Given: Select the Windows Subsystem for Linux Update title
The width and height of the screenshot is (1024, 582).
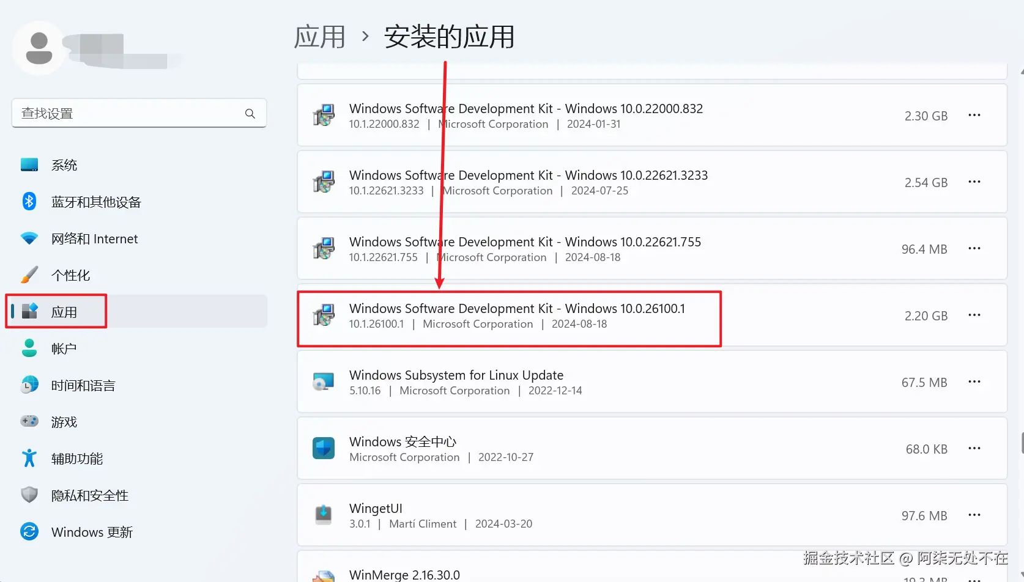Looking at the screenshot, I should 456,375.
